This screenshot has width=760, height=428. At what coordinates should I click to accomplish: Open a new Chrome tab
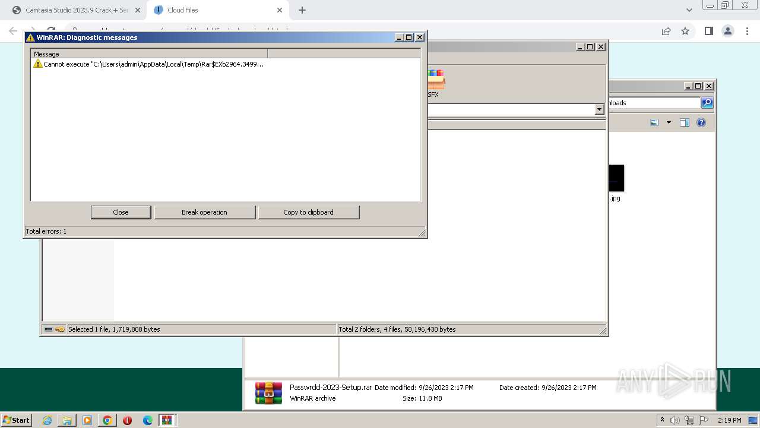pyautogui.click(x=302, y=10)
